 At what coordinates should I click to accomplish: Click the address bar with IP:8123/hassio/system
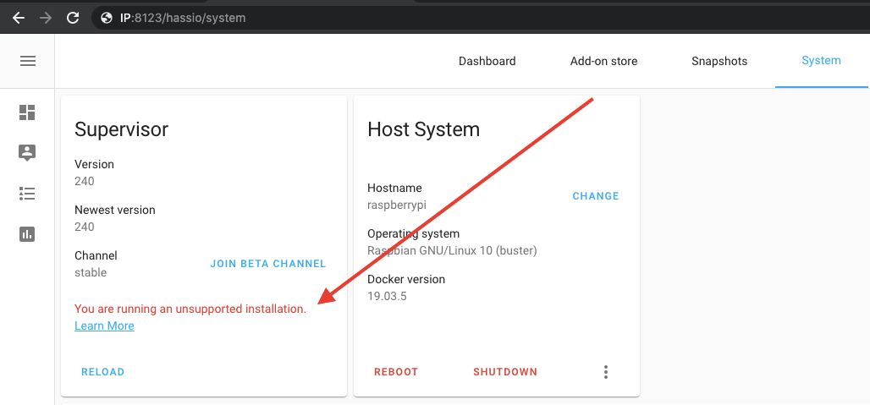[x=480, y=18]
